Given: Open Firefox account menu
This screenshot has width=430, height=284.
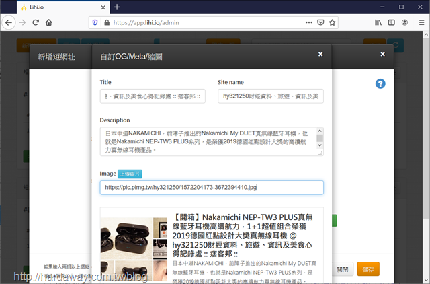Looking at the screenshot, I should (x=404, y=22).
